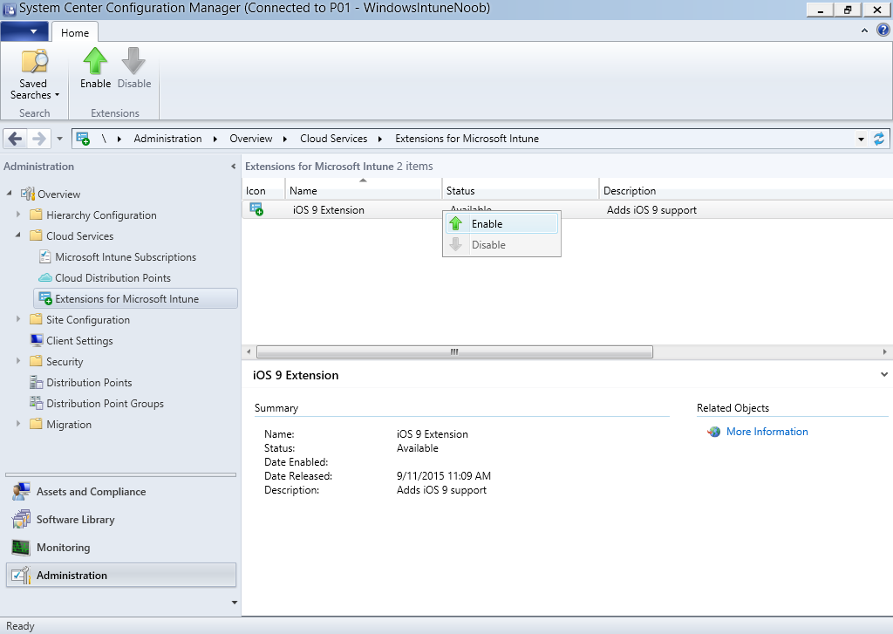Open the recent pages dropdown beside navigation arrows
The height and width of the screenshot is (634, 893).
point(59,139)
